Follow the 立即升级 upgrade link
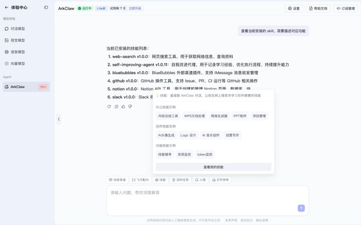The height and width of the screenshot is (225, 361). point(135,8)
